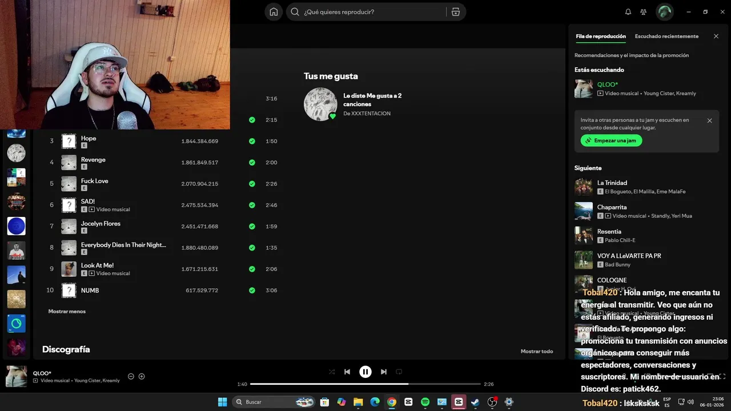This screenshot has width=731, height=411.
Task: Toggle repeat in the player
Action: click(x=399, y=372)
